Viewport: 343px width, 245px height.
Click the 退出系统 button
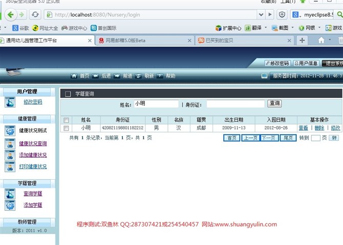click(333, 63)
